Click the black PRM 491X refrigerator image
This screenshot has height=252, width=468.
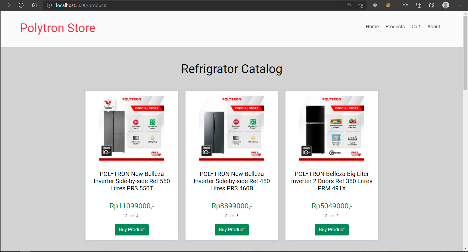click(332, 128)
